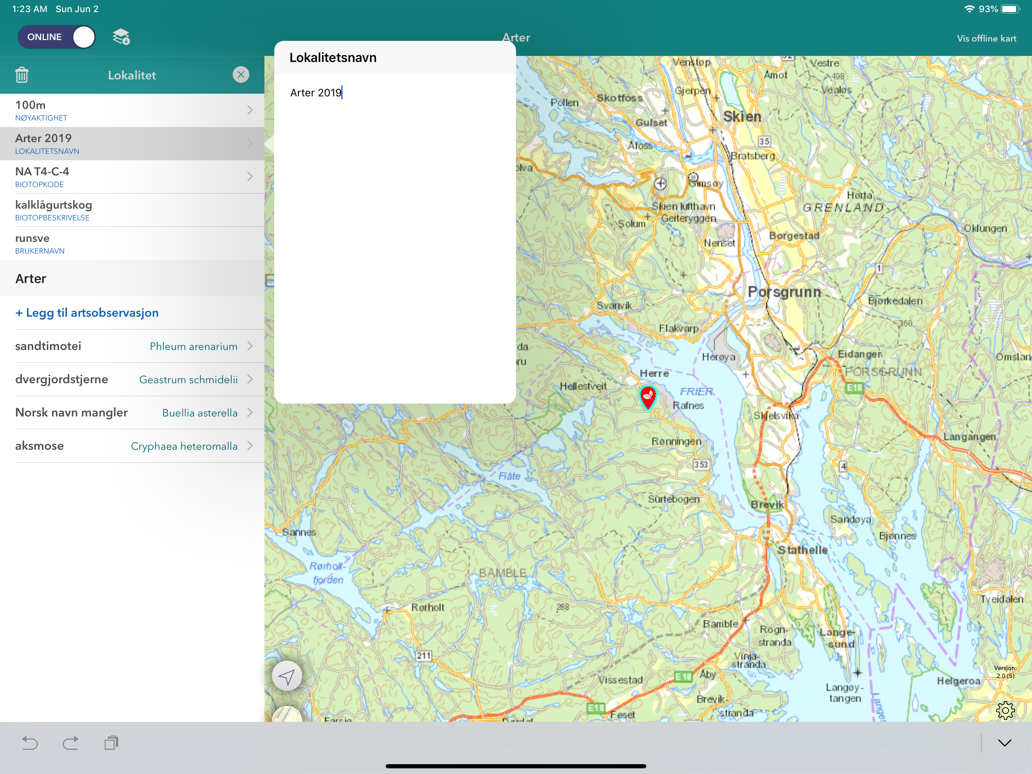Add observation via Legg til artsobservasjon
This screenshot has height=774, width=1032.
tap(87, 313)
